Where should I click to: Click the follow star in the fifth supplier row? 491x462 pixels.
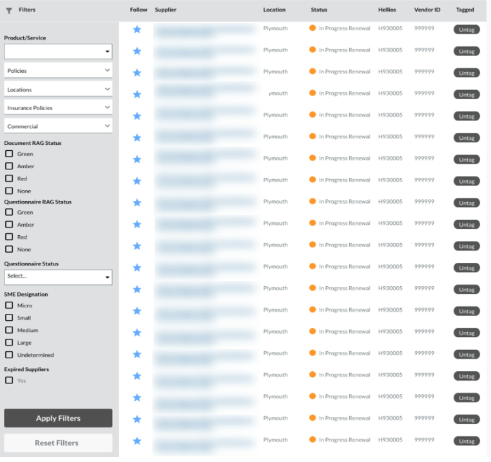point(137,116)
